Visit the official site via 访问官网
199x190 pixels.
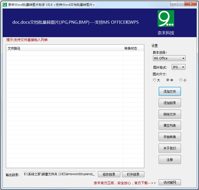click(x=170, y=182)
